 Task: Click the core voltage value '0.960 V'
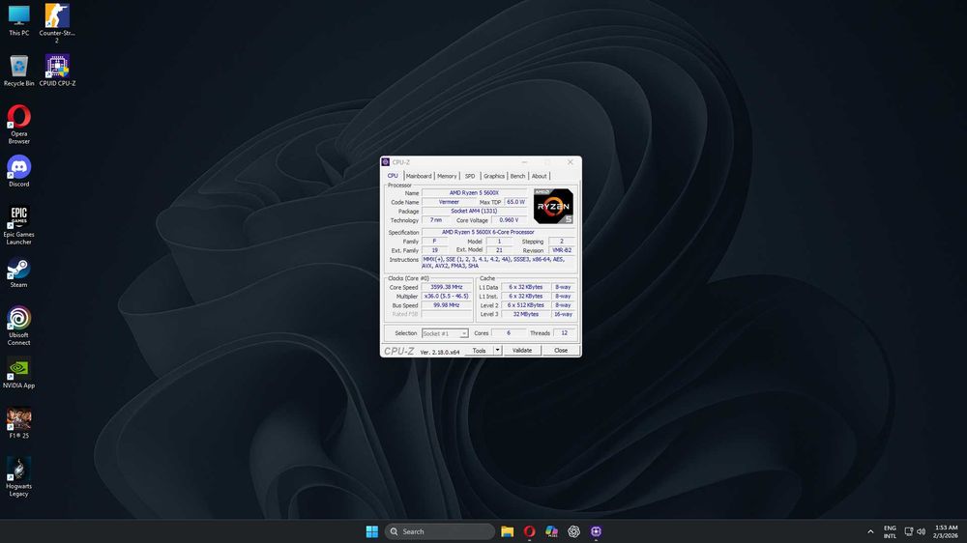[x=509, y=220]
